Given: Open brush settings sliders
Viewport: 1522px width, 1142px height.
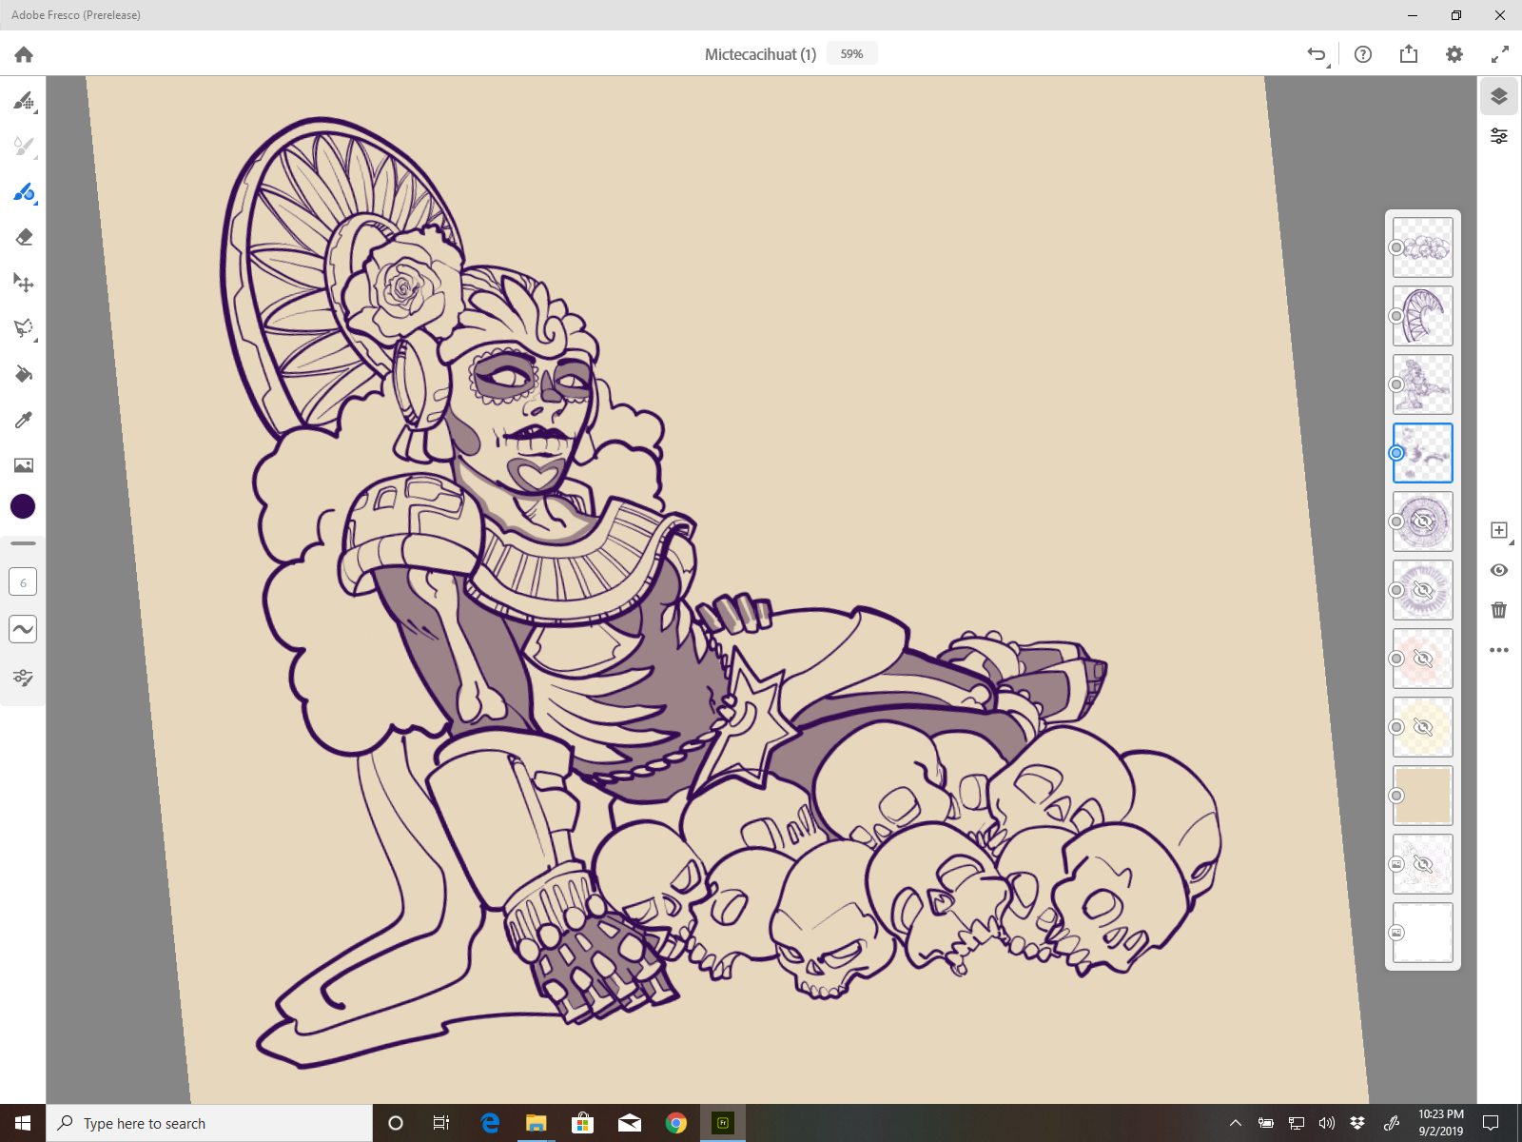Looking at the screenshot, I should (x=23, y=678).
